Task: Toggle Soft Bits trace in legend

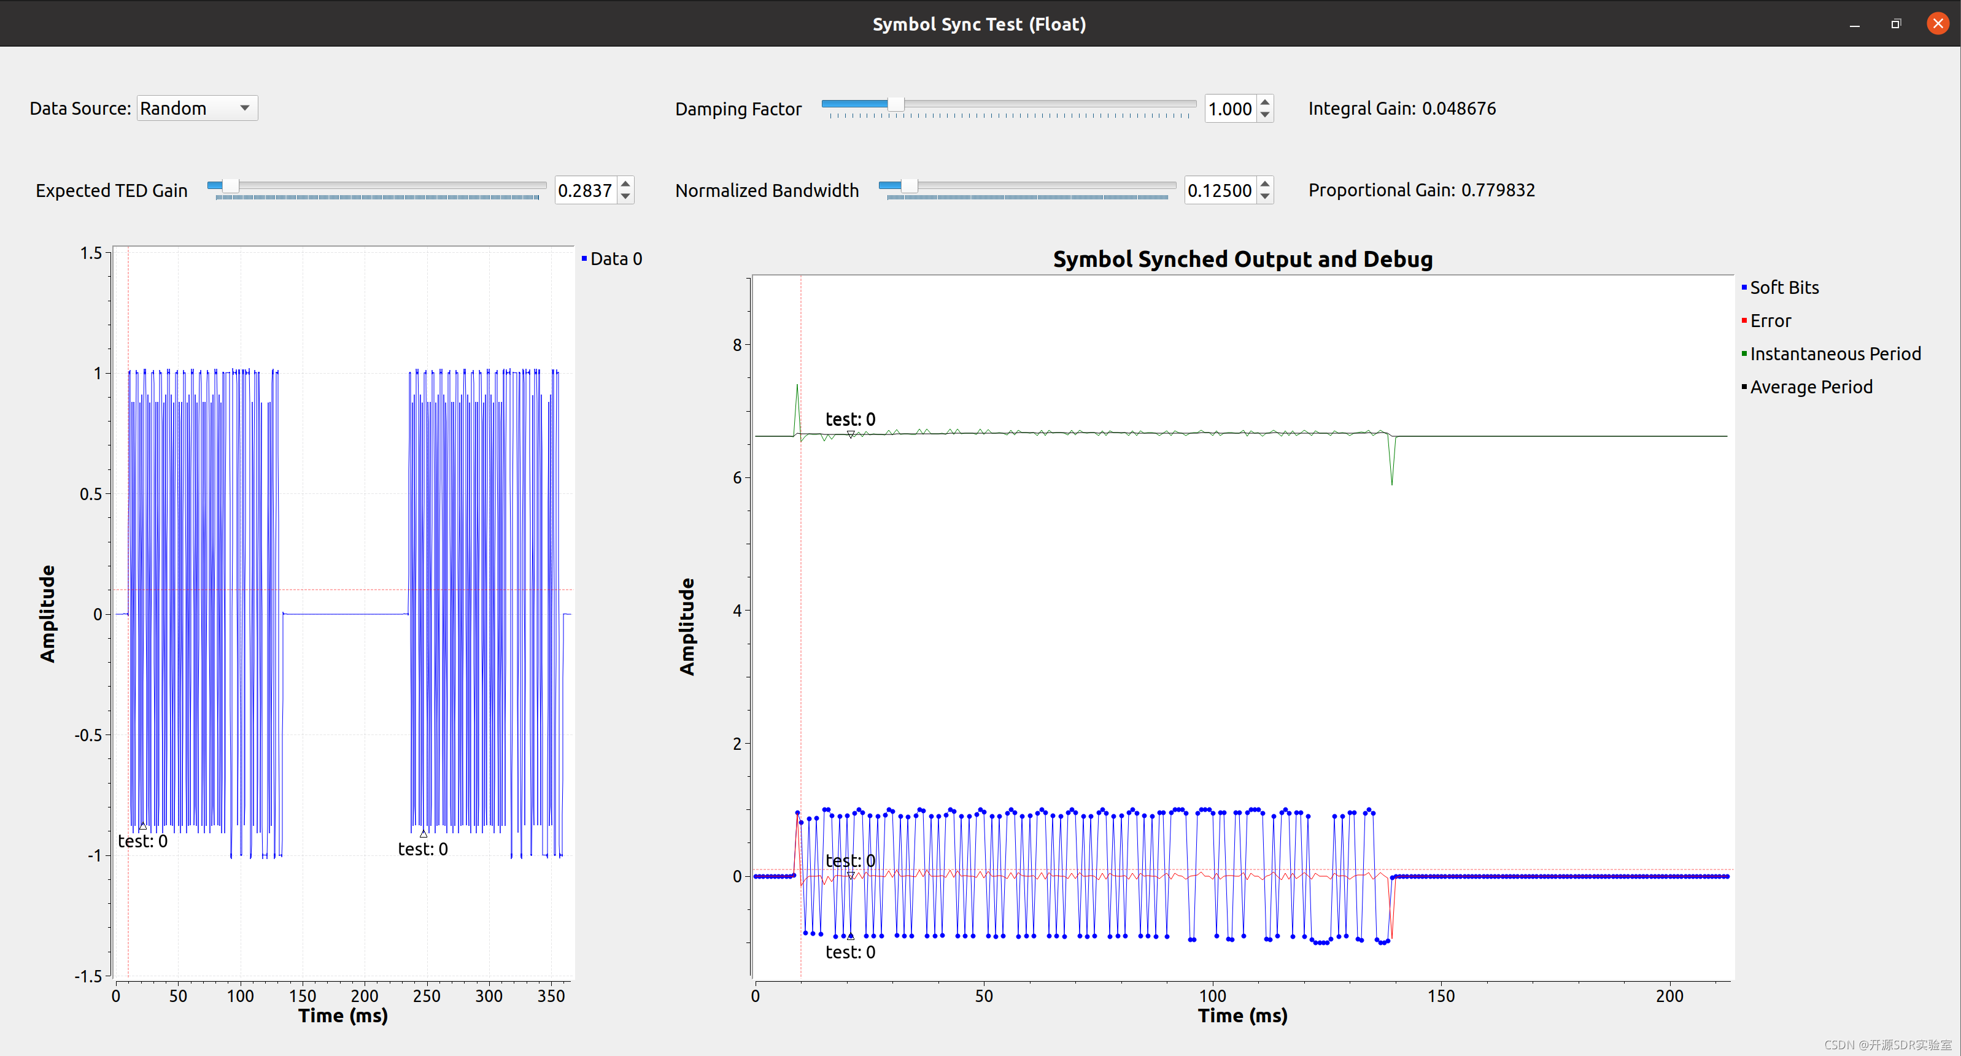Action: coord(1783,288)
